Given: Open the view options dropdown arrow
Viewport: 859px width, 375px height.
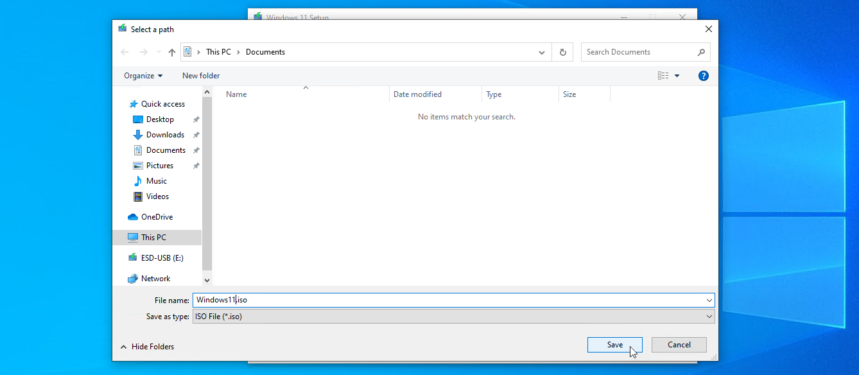Looking at the screenshot, I should (677, 76).
